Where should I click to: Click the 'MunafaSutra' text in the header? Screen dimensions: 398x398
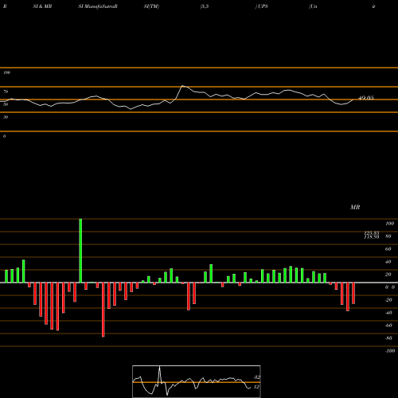point(99,6)
